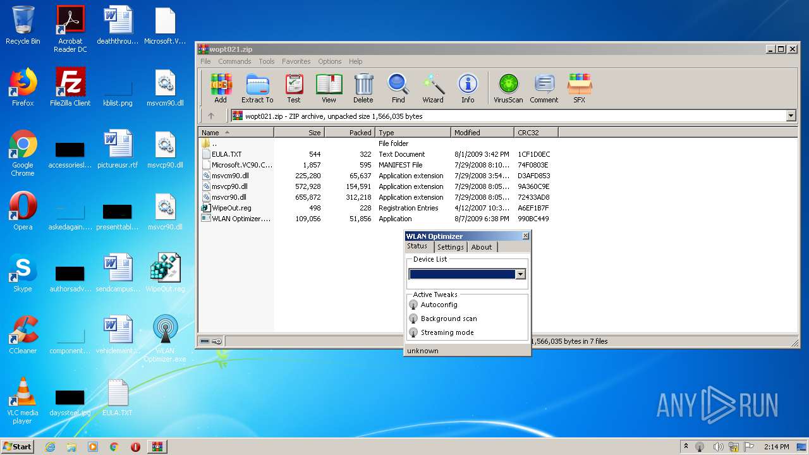Click the Extract To toolbar icon
Image resolution: width=809 pixels, height=455 pixels.
(257, 88)
